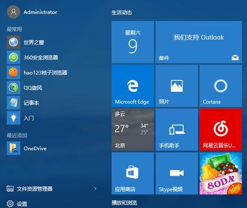Screen dimensions: 247x208
Task: Open the QQ旋风 download icon
Action: coord(14,88)
